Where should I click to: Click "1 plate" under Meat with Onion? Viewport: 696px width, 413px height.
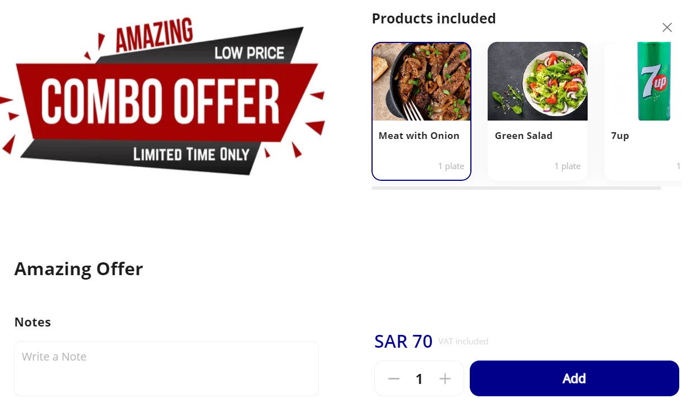click(x=451, y=166)
